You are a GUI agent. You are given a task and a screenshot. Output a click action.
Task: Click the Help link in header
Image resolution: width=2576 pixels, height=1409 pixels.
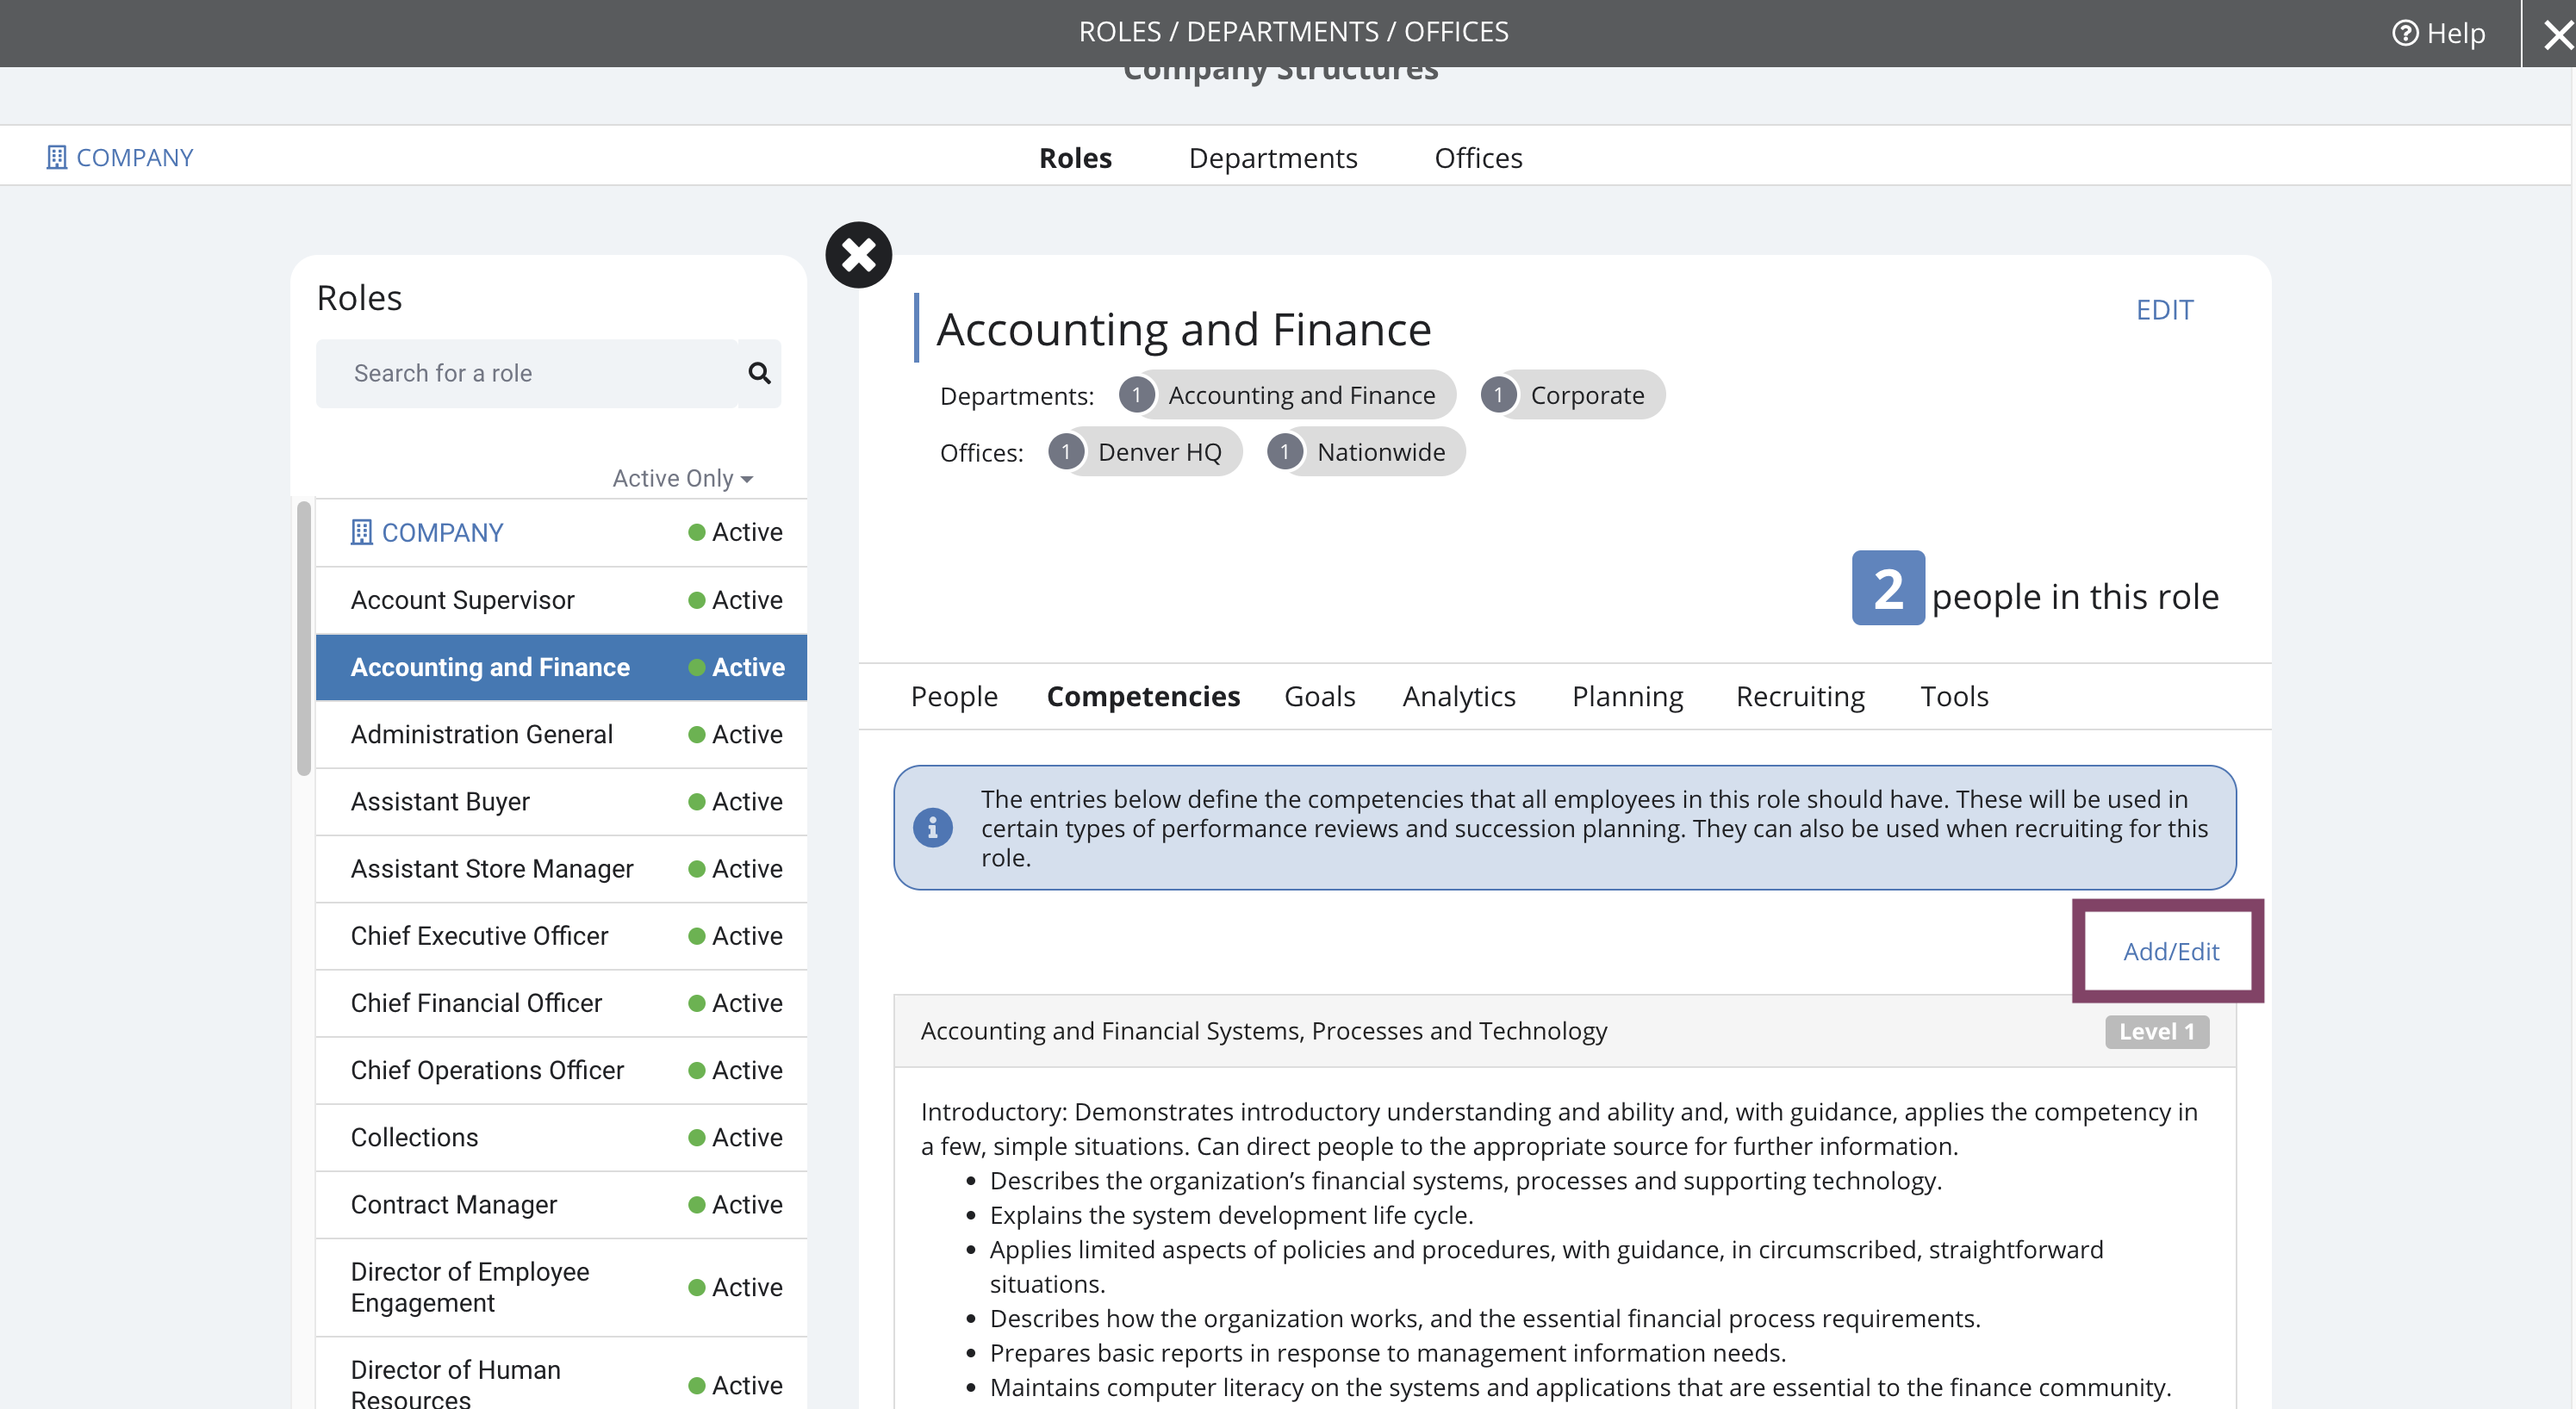coord(2438,33)
